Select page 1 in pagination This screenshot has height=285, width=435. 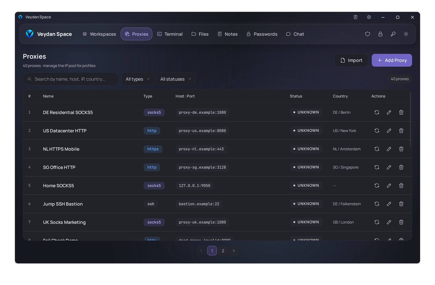[212, 251]
